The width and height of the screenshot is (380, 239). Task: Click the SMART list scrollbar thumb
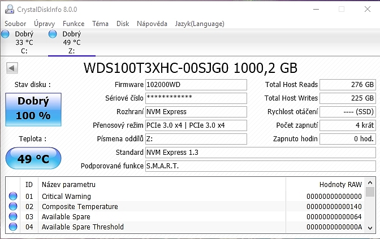[370, 192]
